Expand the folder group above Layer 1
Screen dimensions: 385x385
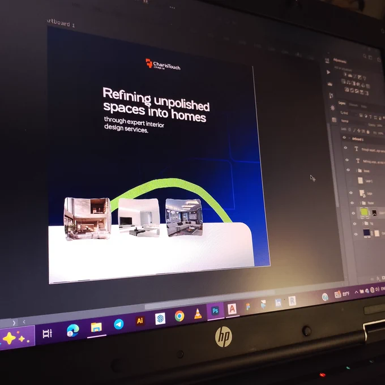coord(357,170)
